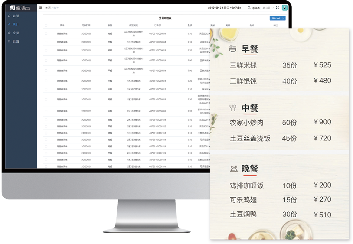Click the blue export Excel button
This screenshot has width=353, height=244.
(x=275, y=18)
